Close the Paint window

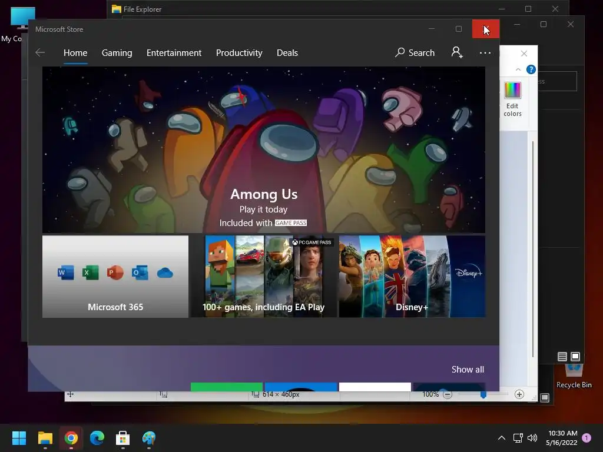coord(524,54)
